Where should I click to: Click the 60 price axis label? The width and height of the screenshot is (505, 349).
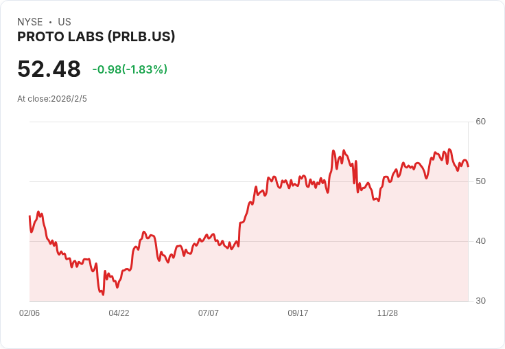click(480, 122)
